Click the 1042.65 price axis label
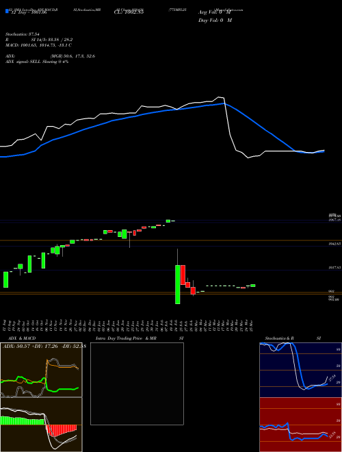Screen dimensions: 342x452 click(x=334, y=244)
